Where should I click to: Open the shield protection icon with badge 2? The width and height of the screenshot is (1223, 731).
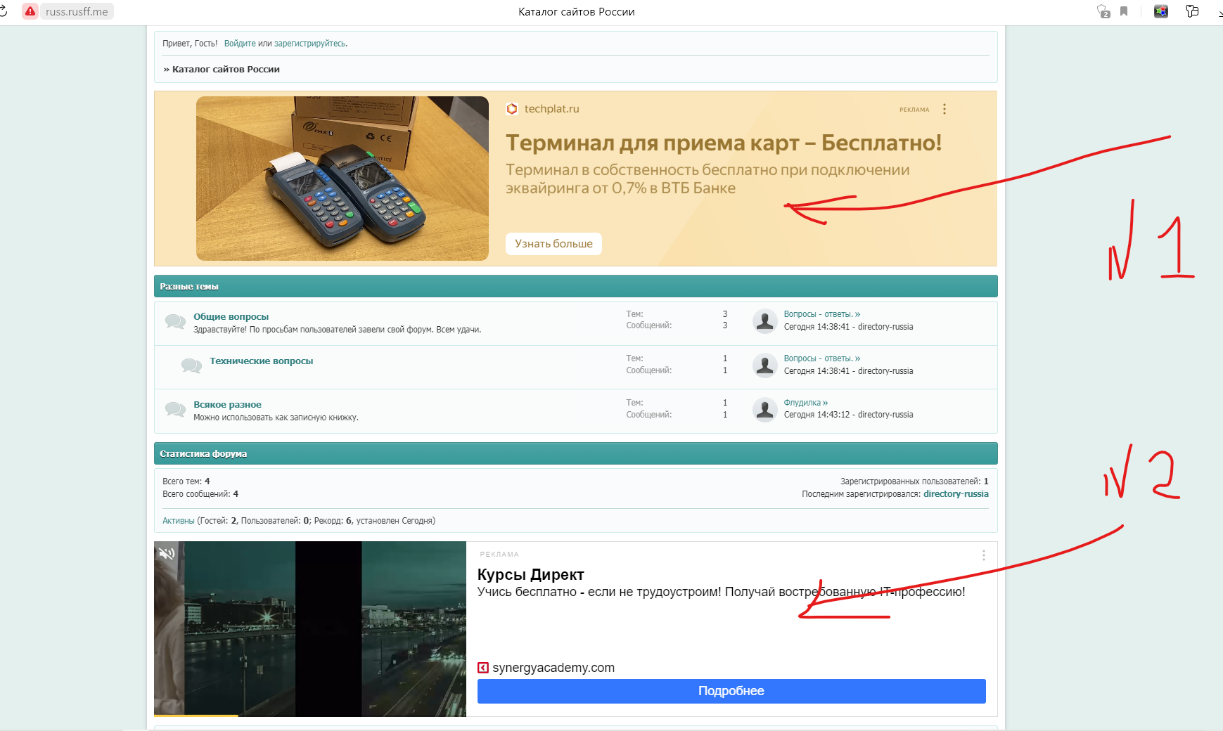[1103, 11]
